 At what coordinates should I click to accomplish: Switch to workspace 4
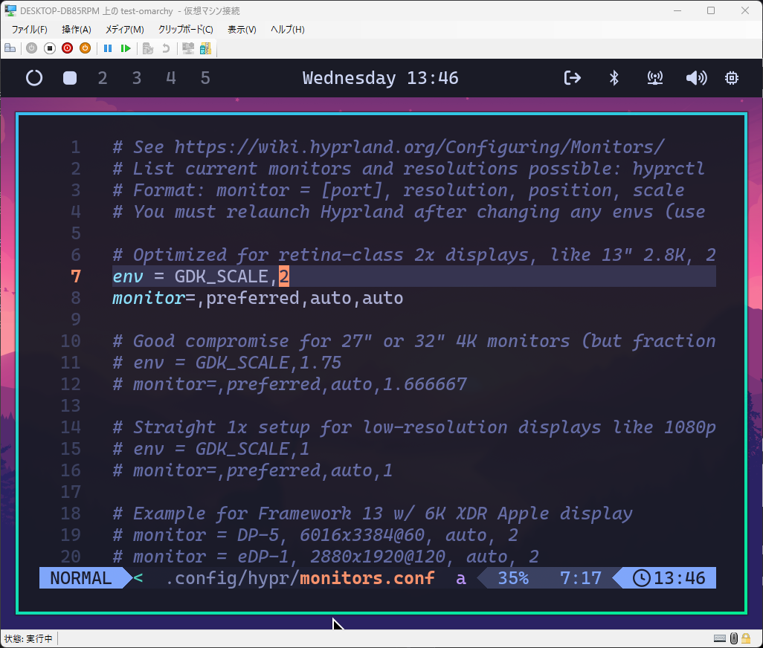tap(171, 78)
